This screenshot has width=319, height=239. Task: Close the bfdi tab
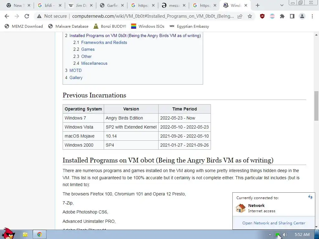(x=60, y=6)
